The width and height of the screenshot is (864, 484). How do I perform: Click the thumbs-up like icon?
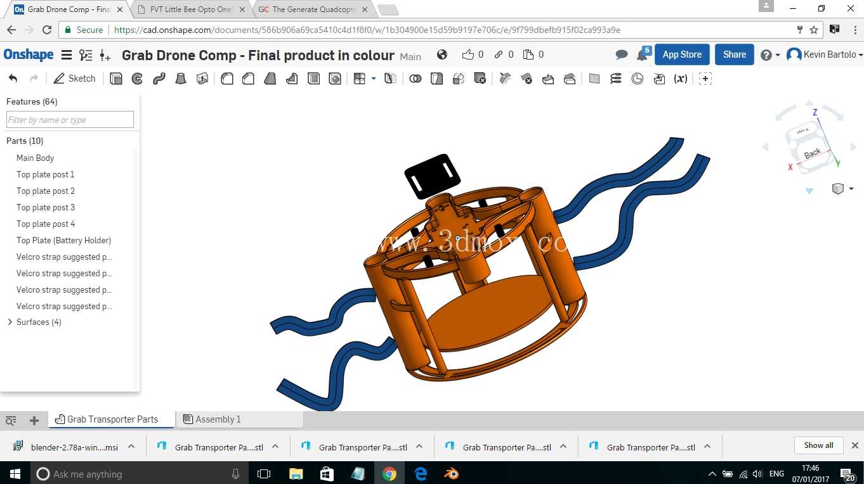468,54
